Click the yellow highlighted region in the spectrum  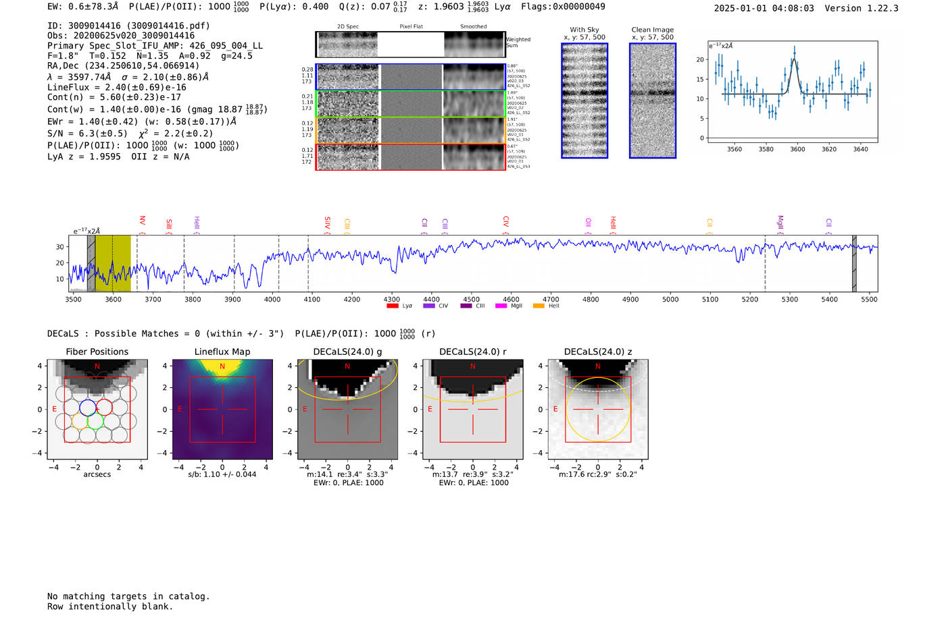pyautogui.click(x=113, y=263)
